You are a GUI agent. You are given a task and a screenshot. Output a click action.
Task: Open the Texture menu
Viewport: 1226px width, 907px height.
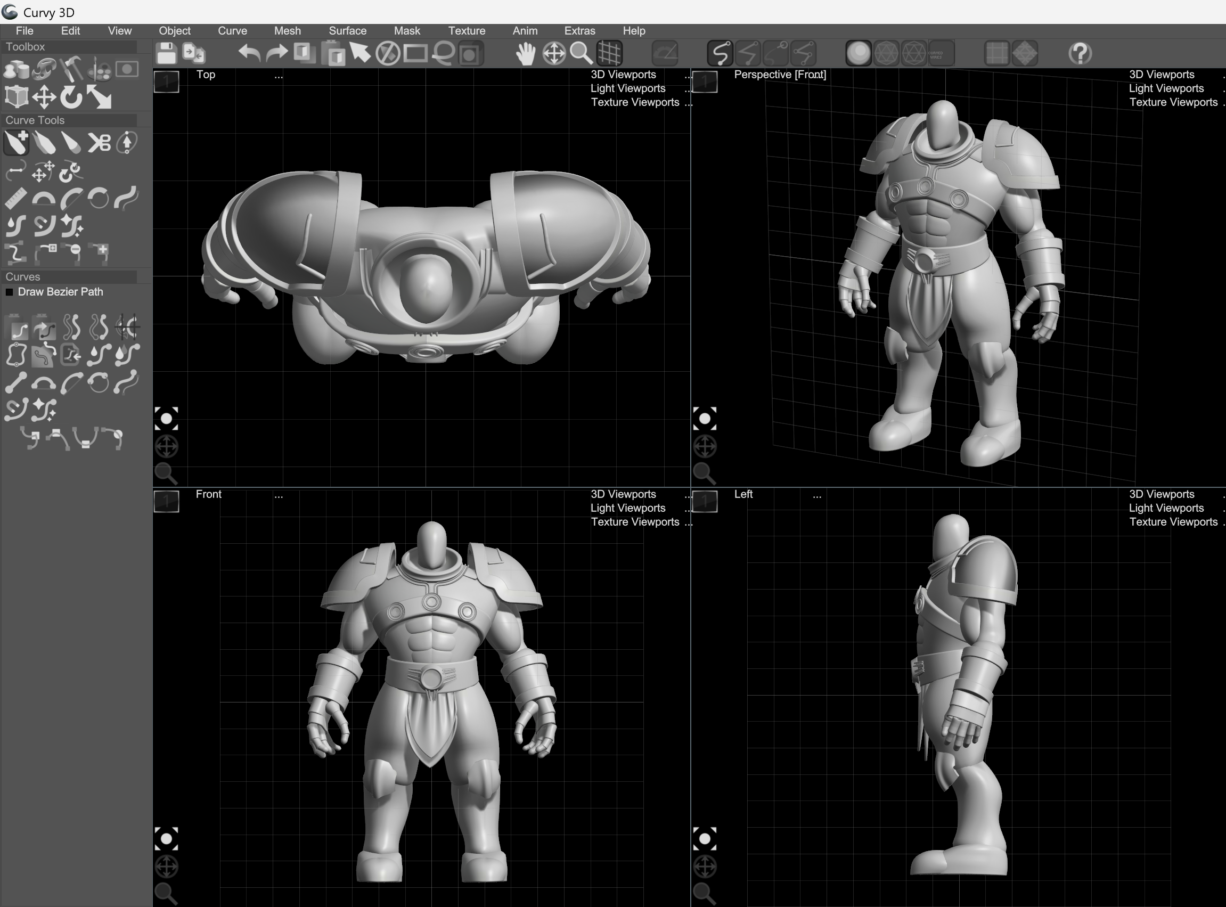tap(467, 31)
